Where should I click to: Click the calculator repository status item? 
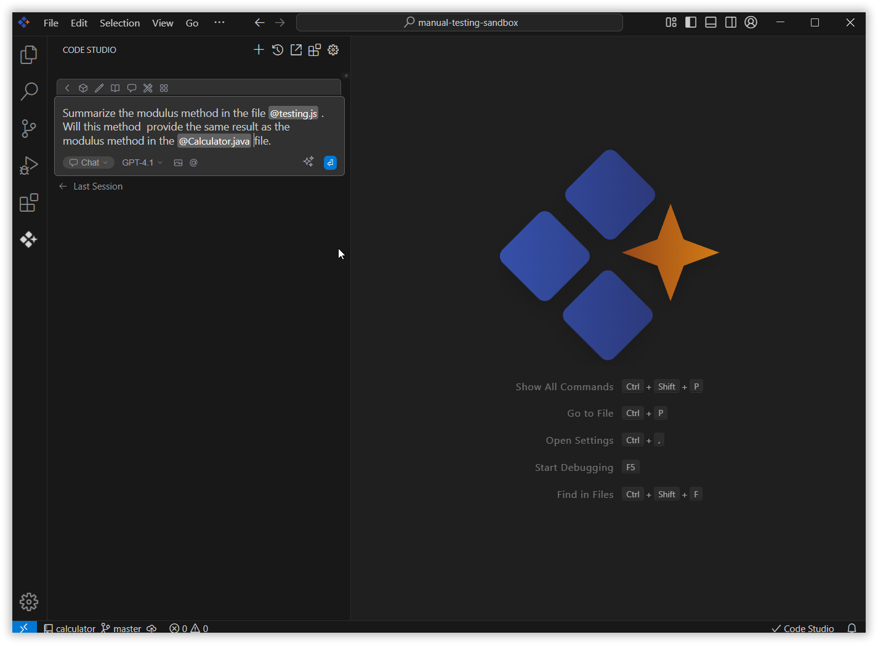pyautogui.click(x=70, y=628)
